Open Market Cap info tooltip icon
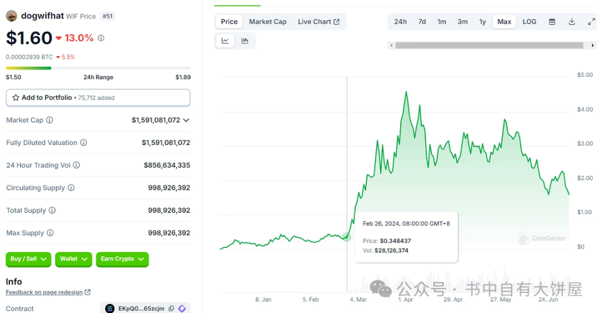Screen dimensions: 602x313 coord(50,120)
